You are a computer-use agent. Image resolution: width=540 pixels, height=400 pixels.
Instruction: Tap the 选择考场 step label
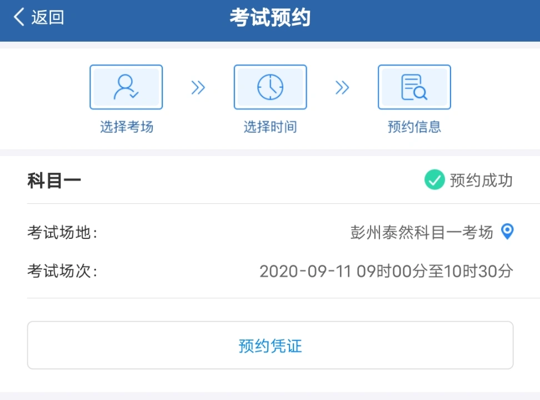(x=127, y=127)
